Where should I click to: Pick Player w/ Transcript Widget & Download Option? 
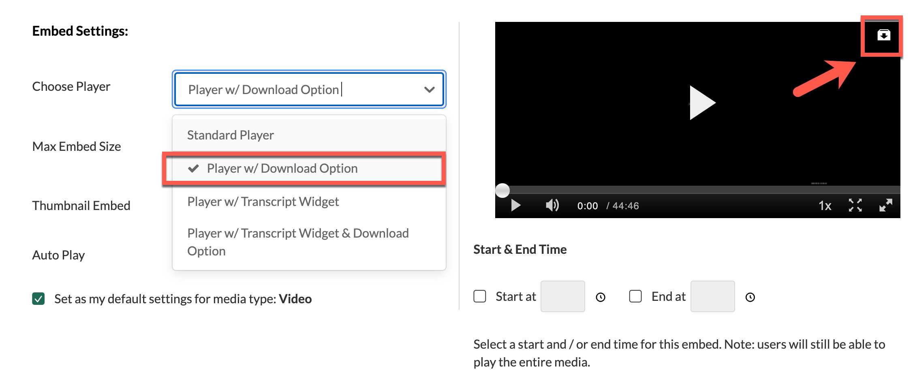tap(298, 242)
